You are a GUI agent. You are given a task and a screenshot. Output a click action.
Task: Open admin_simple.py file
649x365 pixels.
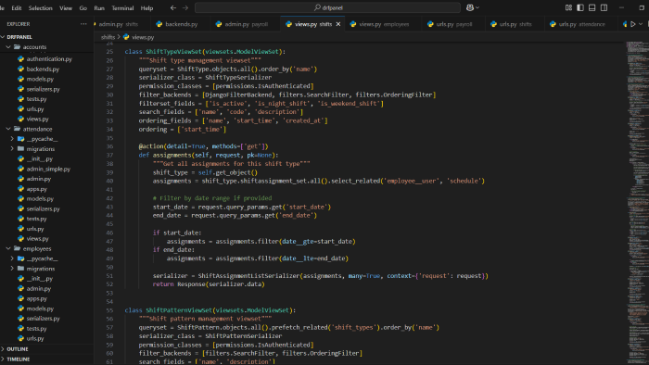tap(46, 169)
